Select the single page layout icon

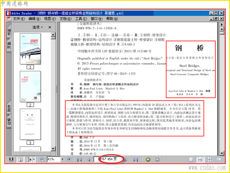point(191,159)
